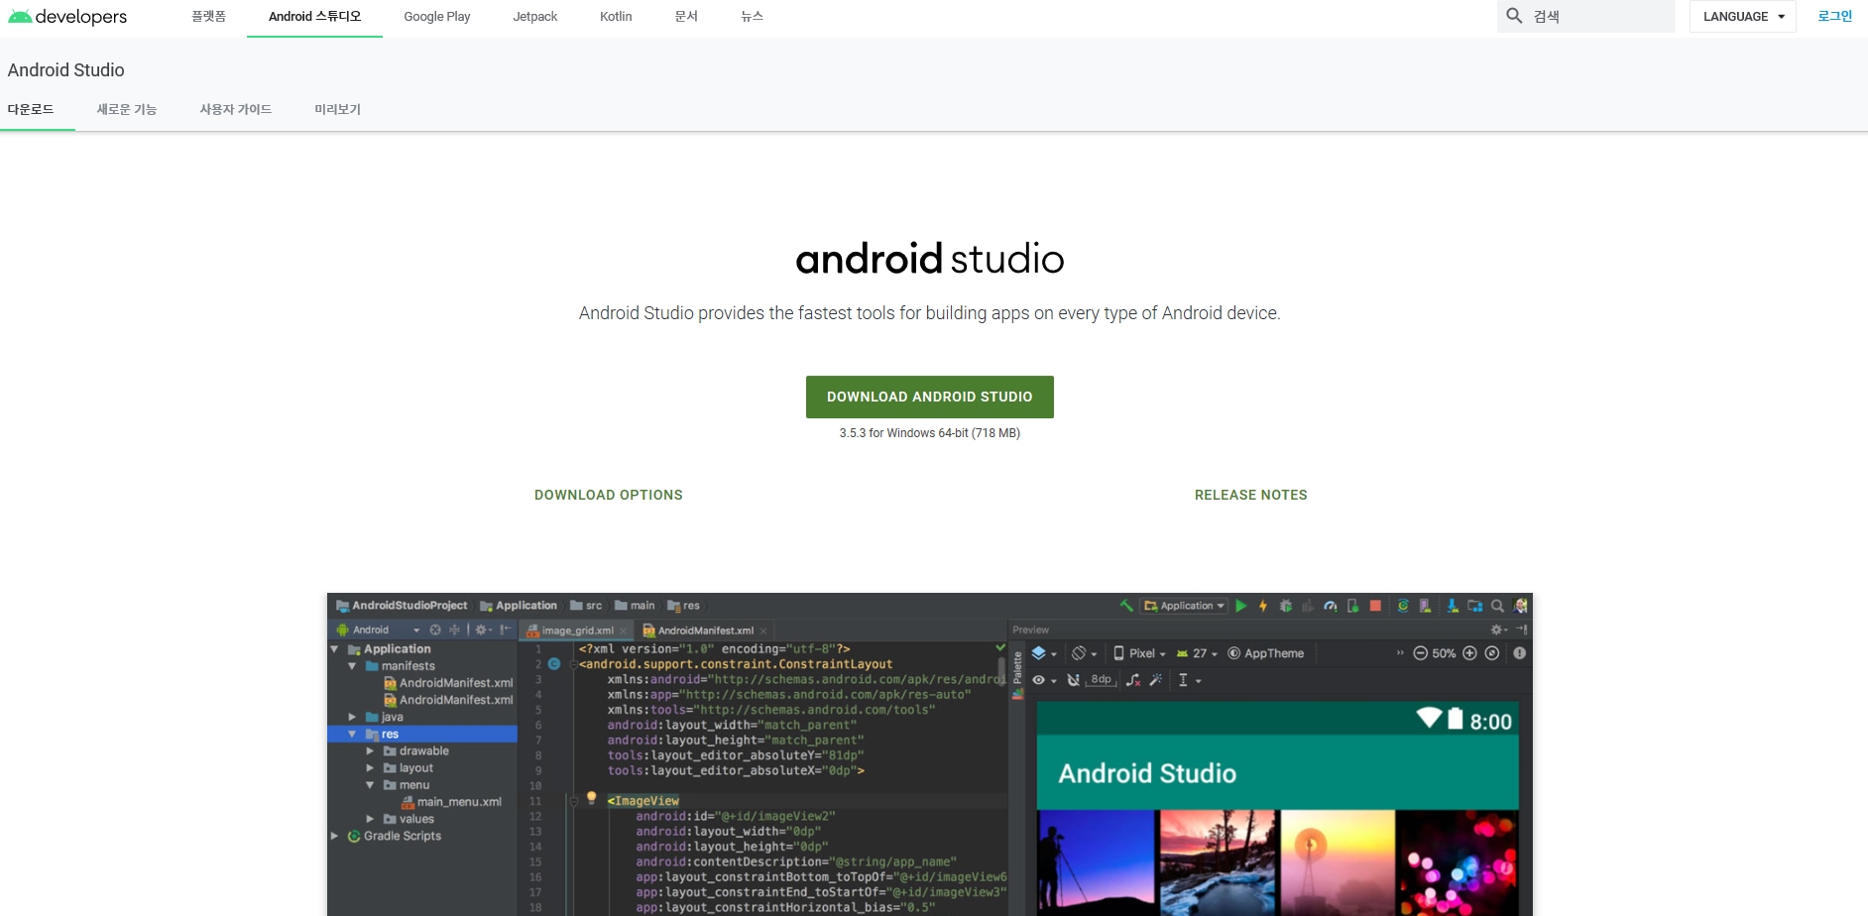Click the IDE toolbar search magnifier

click(x=1498, y=606)
